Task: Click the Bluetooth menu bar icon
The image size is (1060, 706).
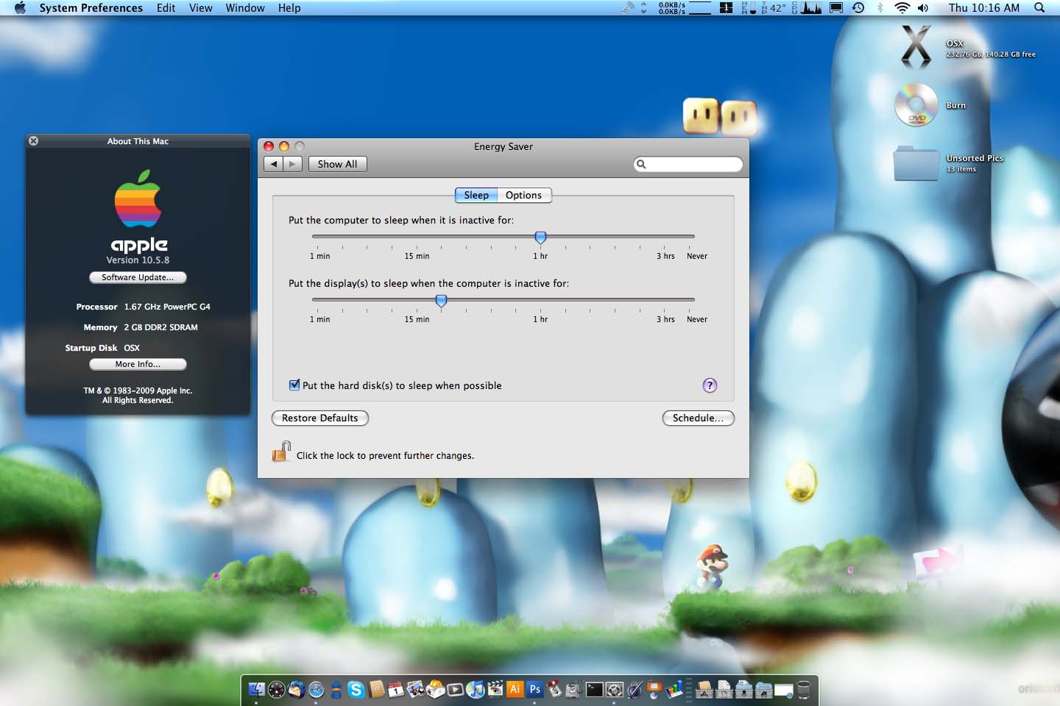Action: tap(880, 7)
